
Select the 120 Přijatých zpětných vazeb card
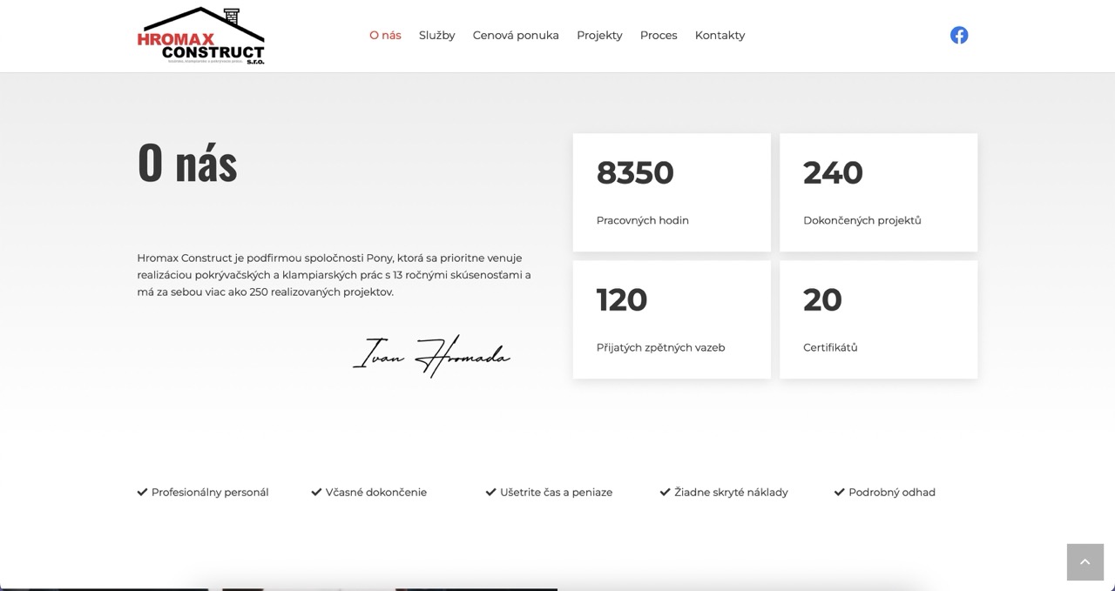click(671, 319)
